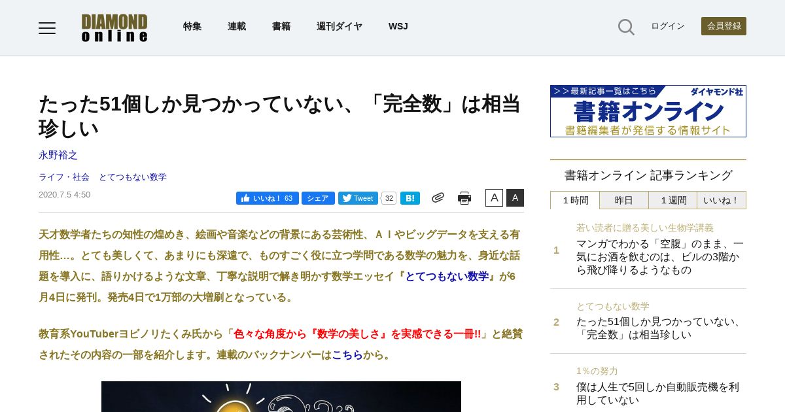Open the 連載 menu

237,26
